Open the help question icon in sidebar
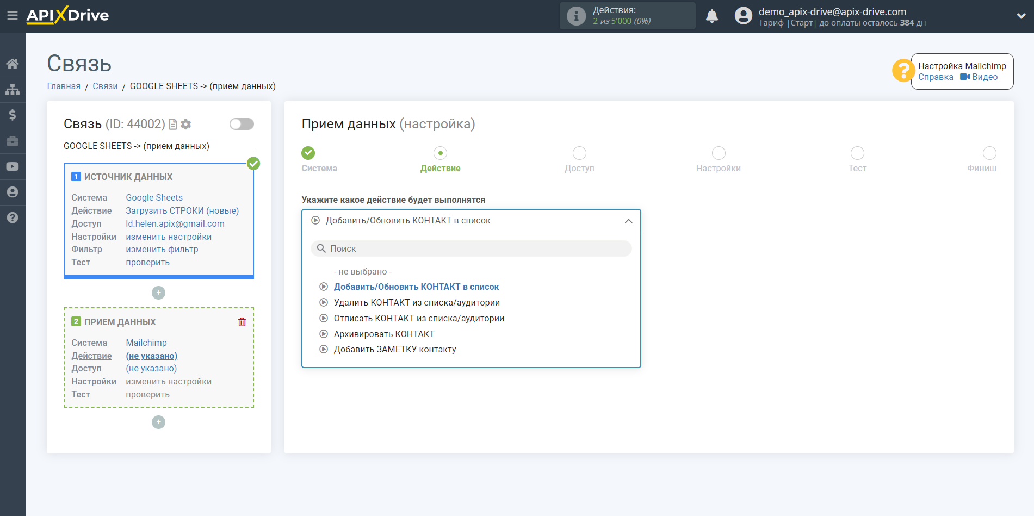 [x=13, y=217]
